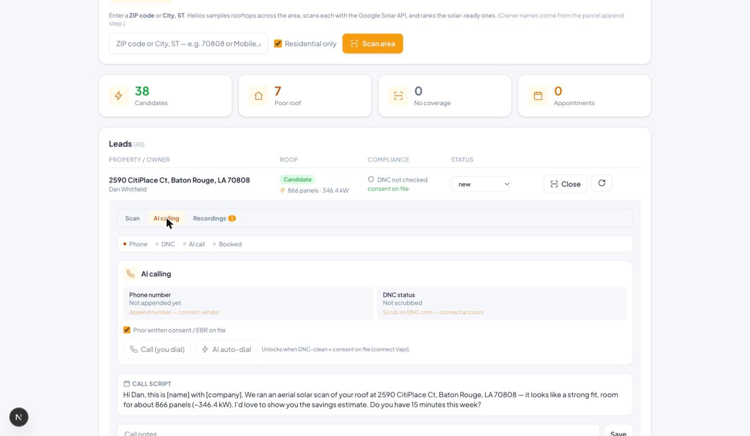
Task: Click the ROOF column header
Action: (289, 160)
